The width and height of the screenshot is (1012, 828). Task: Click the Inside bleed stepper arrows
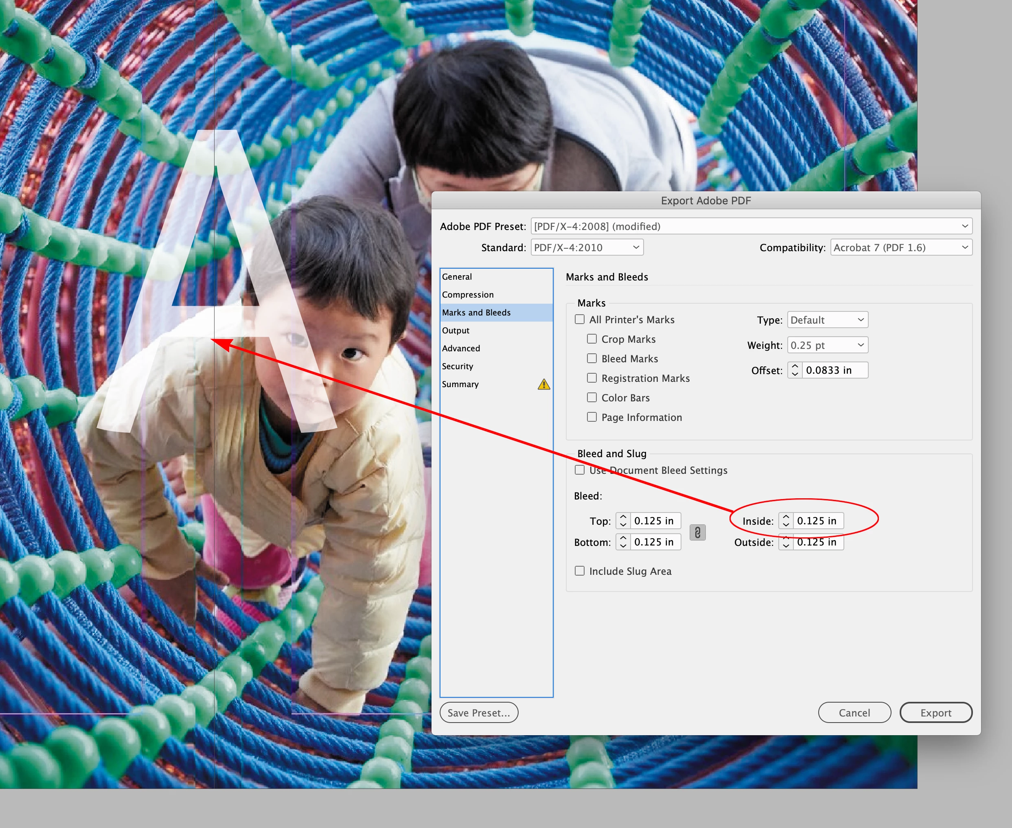click(786, 521)
